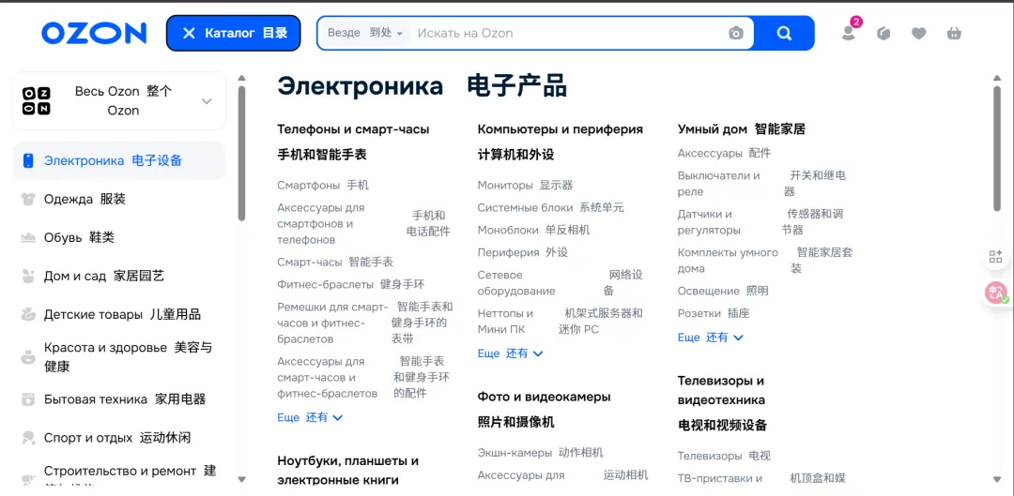Click the toy icon beside Детские товары
Screen dimensions: 1014x496
(28, 315)
